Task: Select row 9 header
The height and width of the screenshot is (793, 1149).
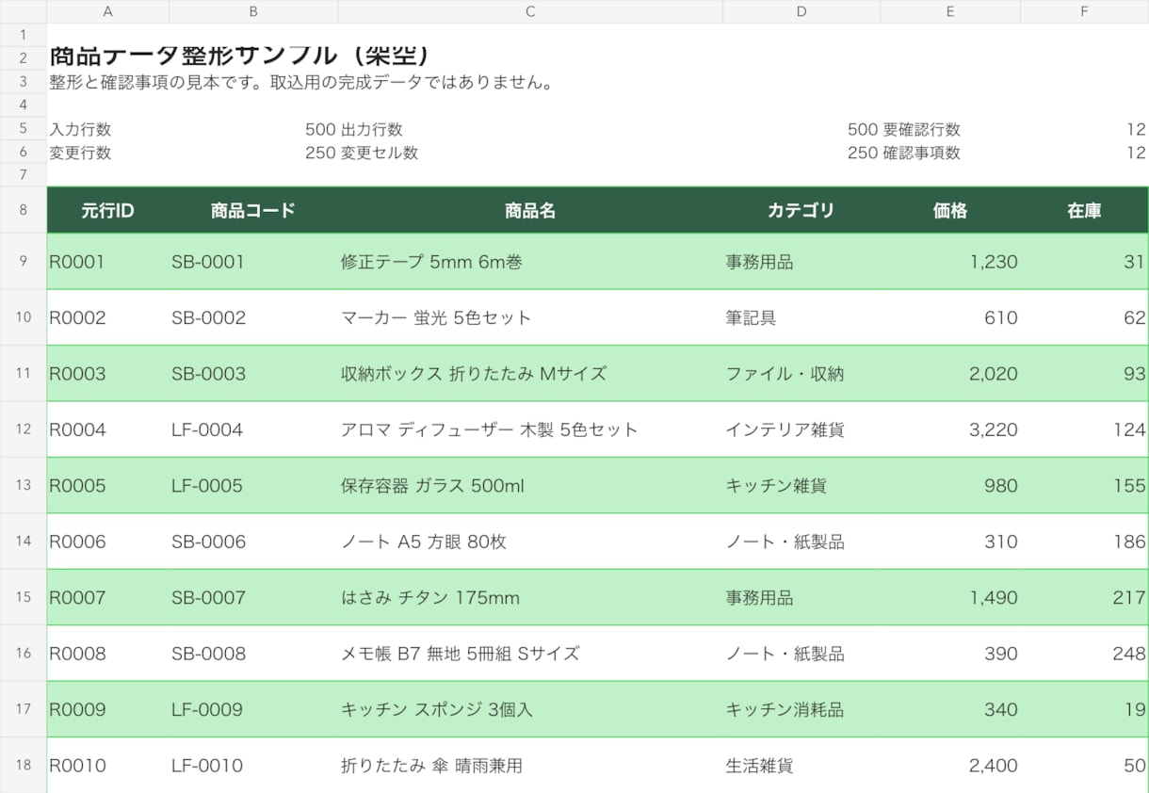Action: tap(24, 261)
